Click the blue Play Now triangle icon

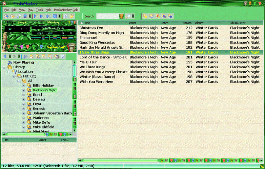point(35,16)
